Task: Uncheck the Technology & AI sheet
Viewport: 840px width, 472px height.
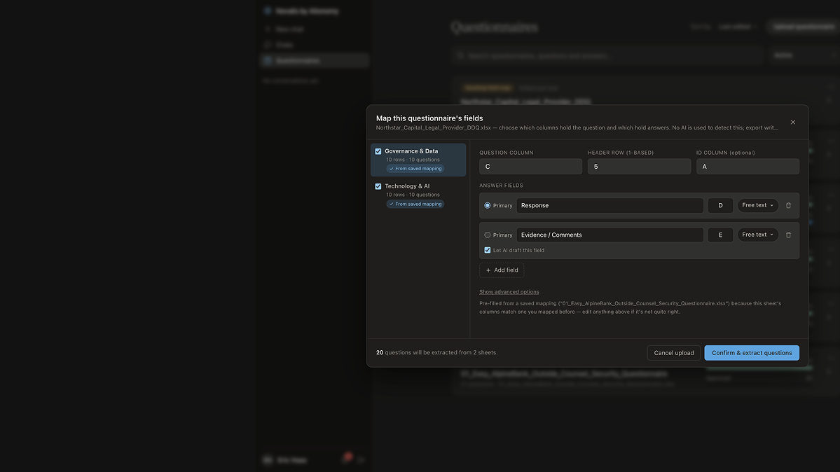Action: coord(378,186)
